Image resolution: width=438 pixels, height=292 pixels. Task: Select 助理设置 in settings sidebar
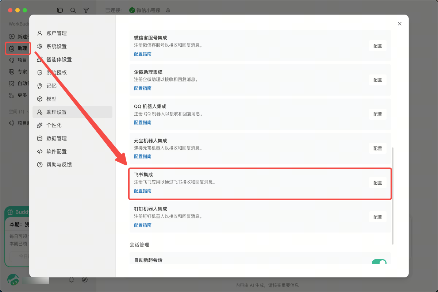[x=72, y=112]
